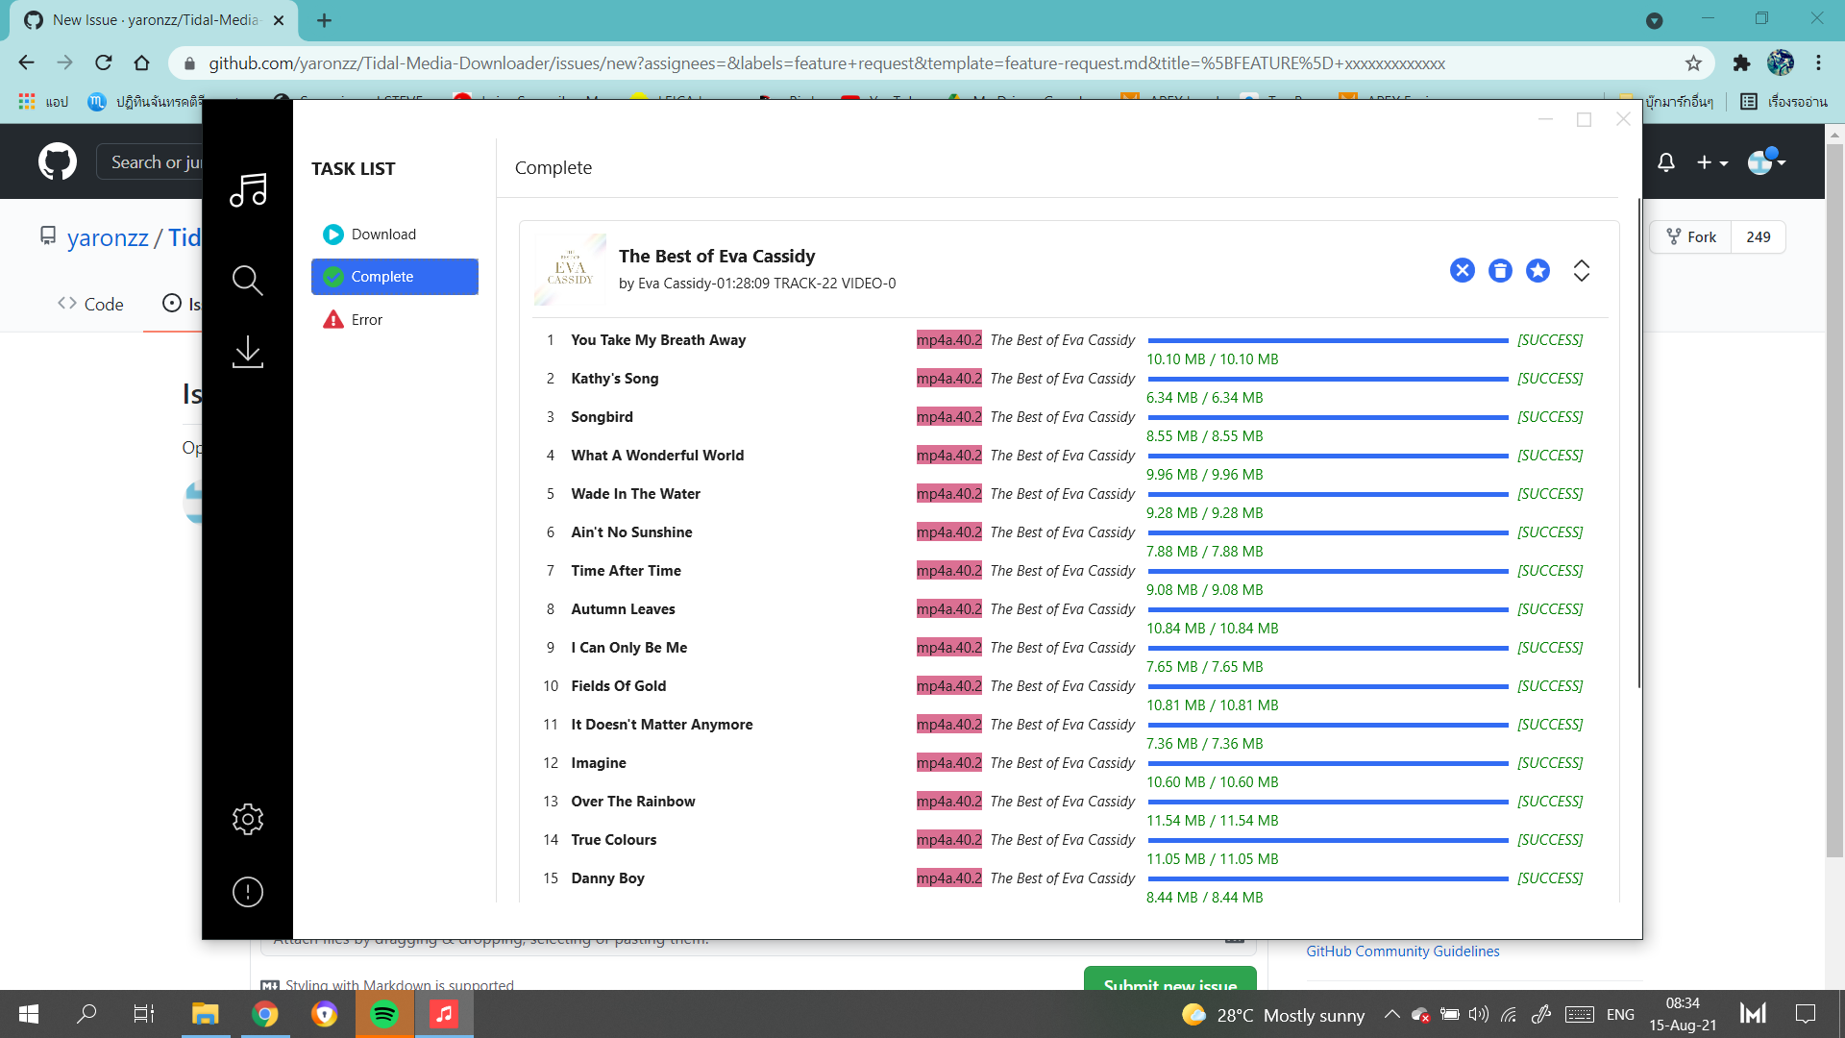
Task: Open GitHub Community Guidelines link
Action: (x=1402, y=951)
